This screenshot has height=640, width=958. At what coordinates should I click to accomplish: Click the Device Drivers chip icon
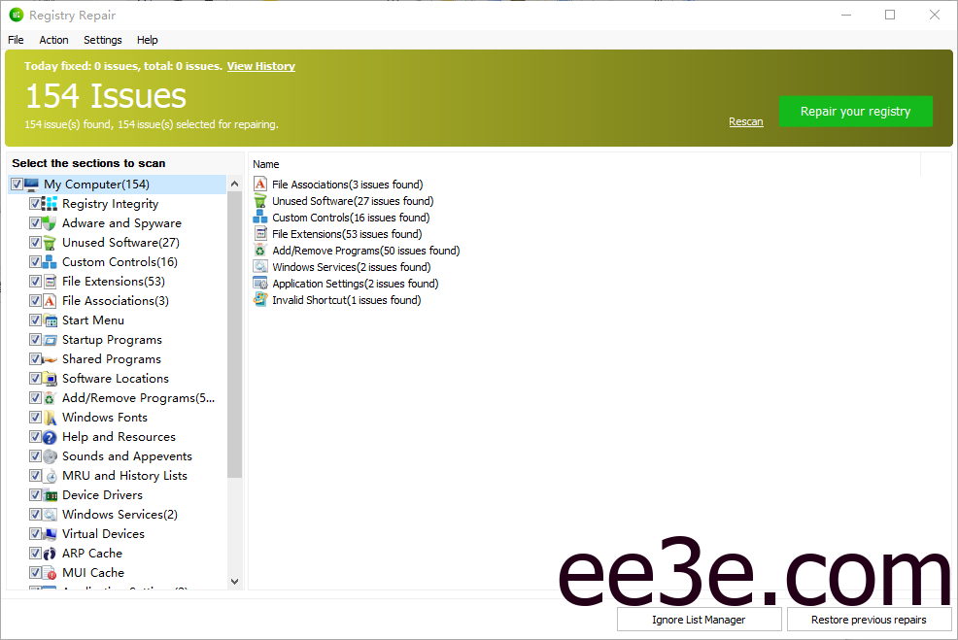click(x=50, y=495)
